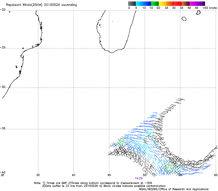218x191 pixels.
Task: Click the '45' longitude axis label
Action: (109, 175)
